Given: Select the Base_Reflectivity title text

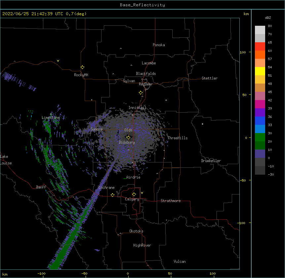Looking at the screenshot, I should (x=142, y=5).
